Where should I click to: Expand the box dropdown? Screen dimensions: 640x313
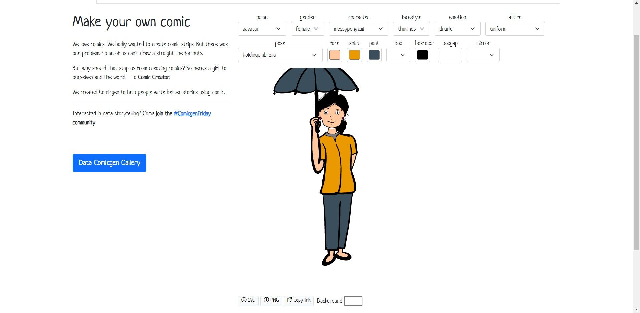398,55
